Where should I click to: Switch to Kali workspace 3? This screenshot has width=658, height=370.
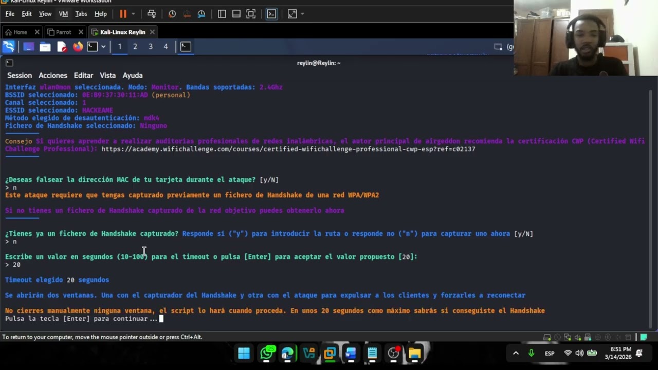click(x=151, y=47)
